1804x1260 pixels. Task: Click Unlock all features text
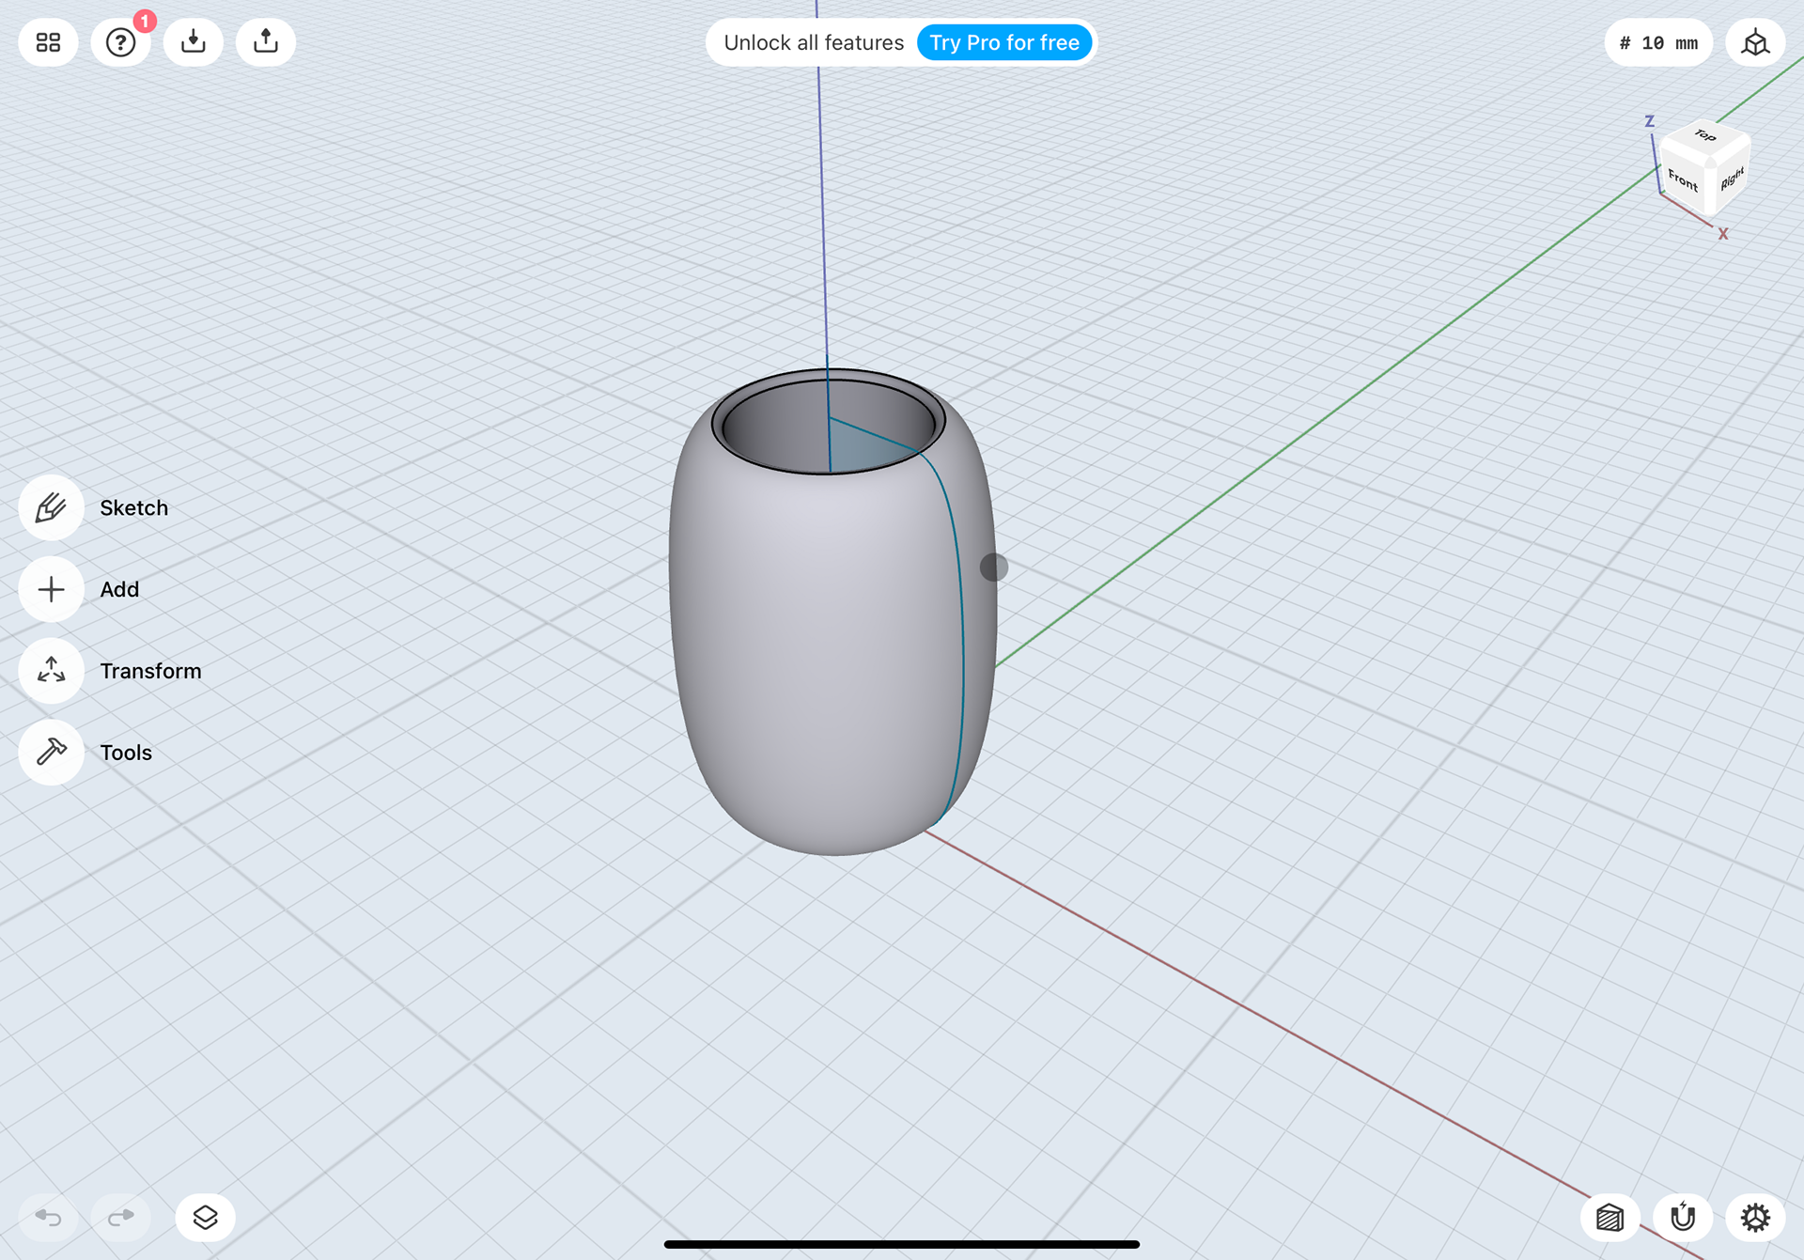pyautogui.click(x=814, y=43)
